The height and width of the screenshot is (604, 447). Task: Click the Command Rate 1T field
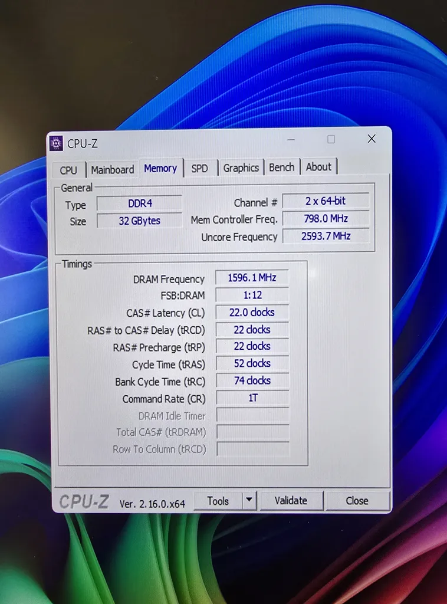(252, 398)
